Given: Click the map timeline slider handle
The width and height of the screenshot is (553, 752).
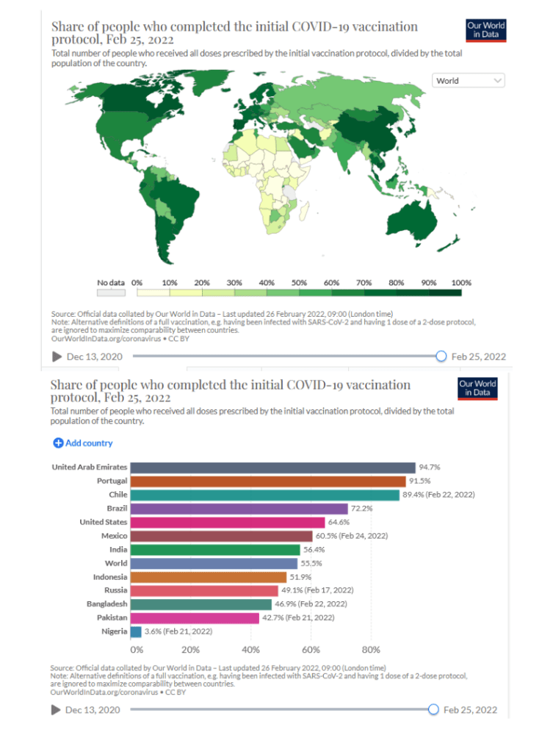Looking at the screenshot, I should [x=441, y=356].
